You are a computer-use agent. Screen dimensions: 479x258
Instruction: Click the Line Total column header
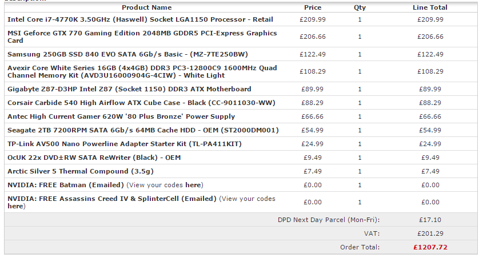(x=430, y=8)
